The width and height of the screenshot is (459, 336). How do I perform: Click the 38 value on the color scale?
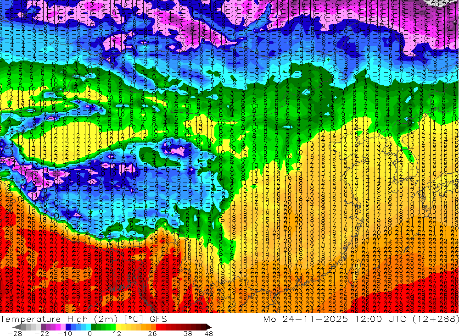(x=187, y=334)
